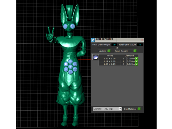Click the 0.006tw weight cell

(131, 61)
